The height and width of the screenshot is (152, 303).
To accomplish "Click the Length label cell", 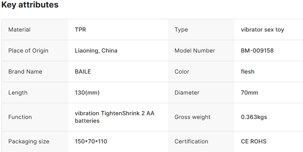I will [18, 93].
